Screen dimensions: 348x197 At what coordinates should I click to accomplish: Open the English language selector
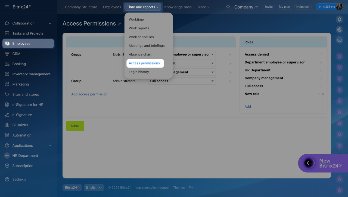[x=94, y=187]
